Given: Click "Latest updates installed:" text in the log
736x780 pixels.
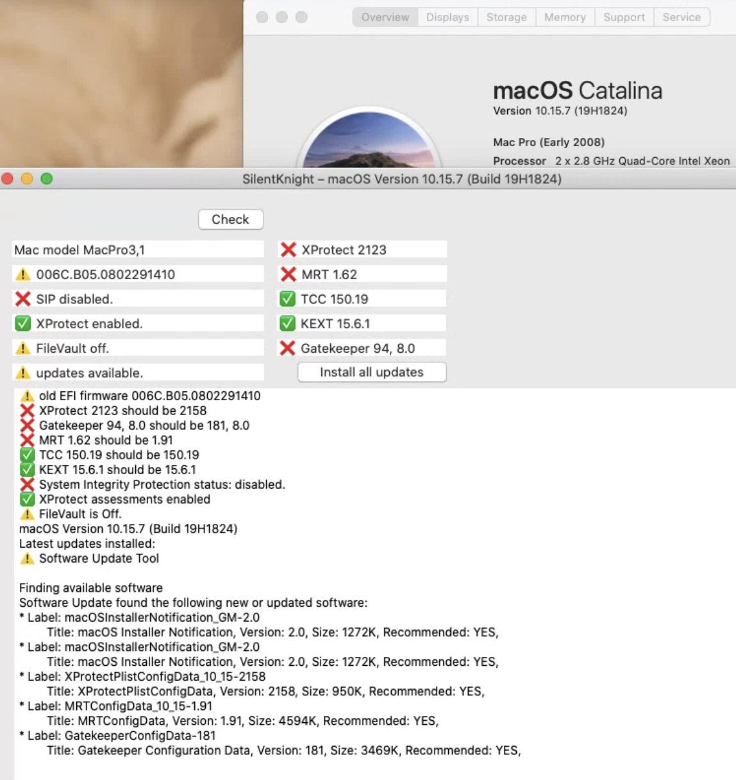Looking at the screenshot, I should coord(87,543).
